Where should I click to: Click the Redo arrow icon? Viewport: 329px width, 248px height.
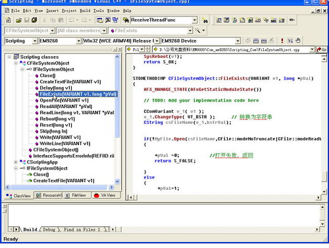tap(84, 20)
